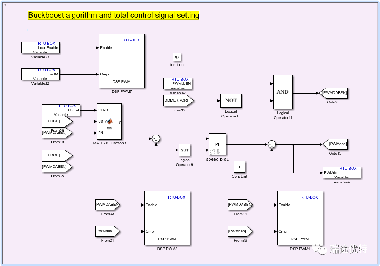Select the Udcref variable block

pyautogui.click(x=61, y=110)
